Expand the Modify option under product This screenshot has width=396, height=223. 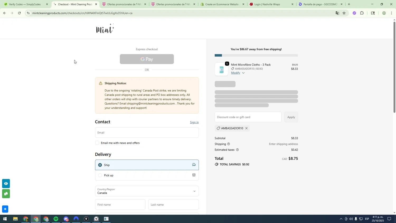238,73
